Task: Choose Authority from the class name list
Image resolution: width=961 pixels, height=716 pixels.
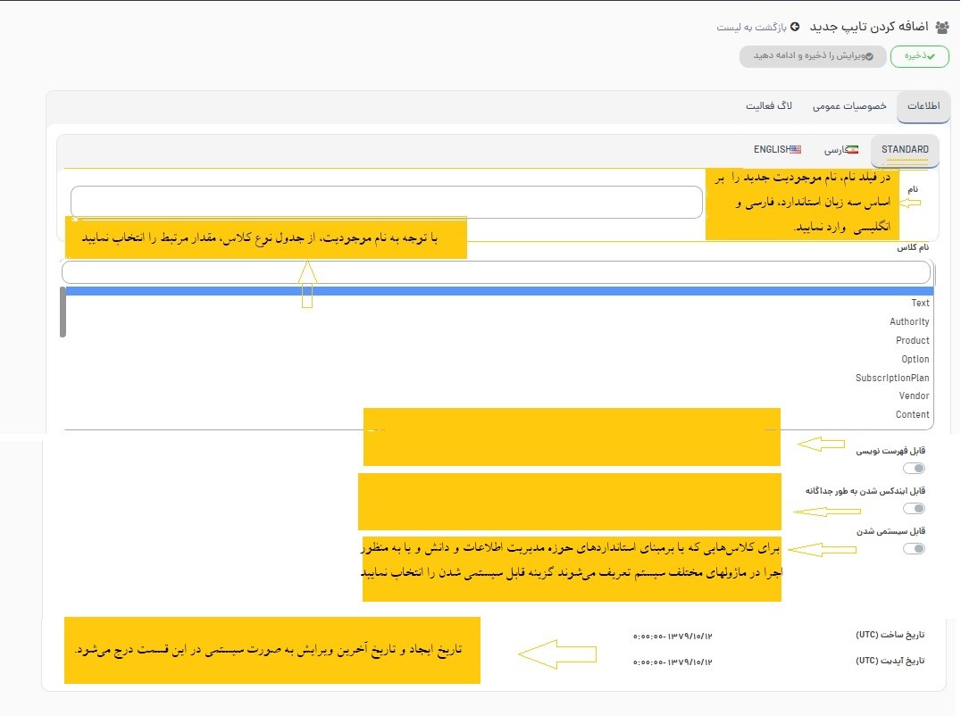Action: coord(909,321)
